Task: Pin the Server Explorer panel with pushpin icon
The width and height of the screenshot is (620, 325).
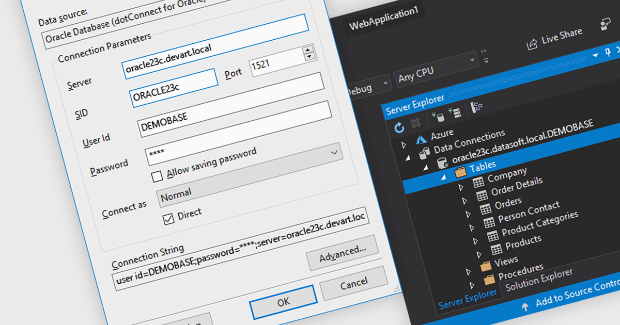Action: pyautogui.click(x=608, y=51)
